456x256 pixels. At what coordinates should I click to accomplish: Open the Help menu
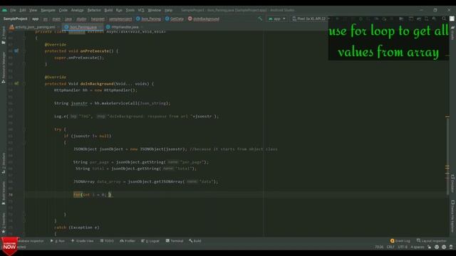click(x=168, y=10)
